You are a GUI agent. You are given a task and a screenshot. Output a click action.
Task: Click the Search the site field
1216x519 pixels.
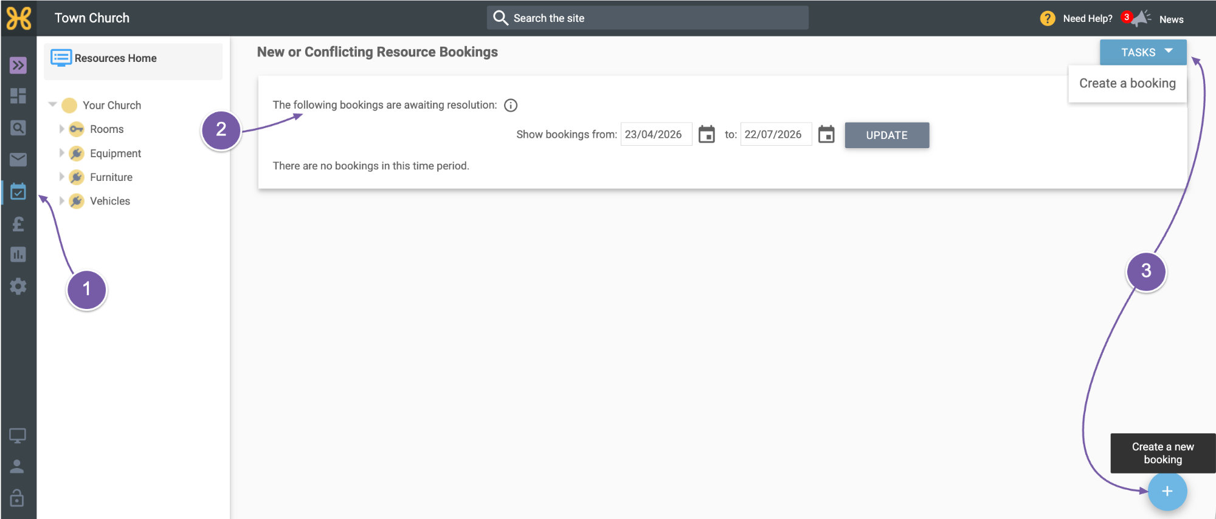[x=648, y=18]
